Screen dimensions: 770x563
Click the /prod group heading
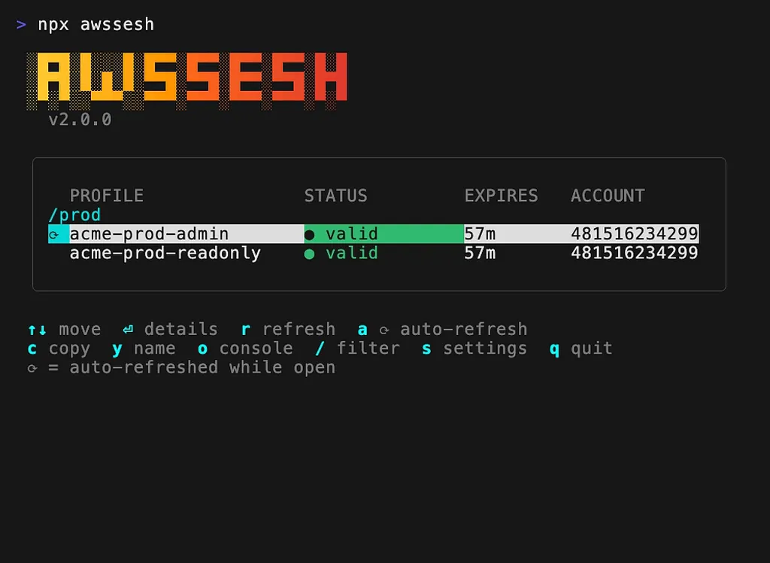74,215
